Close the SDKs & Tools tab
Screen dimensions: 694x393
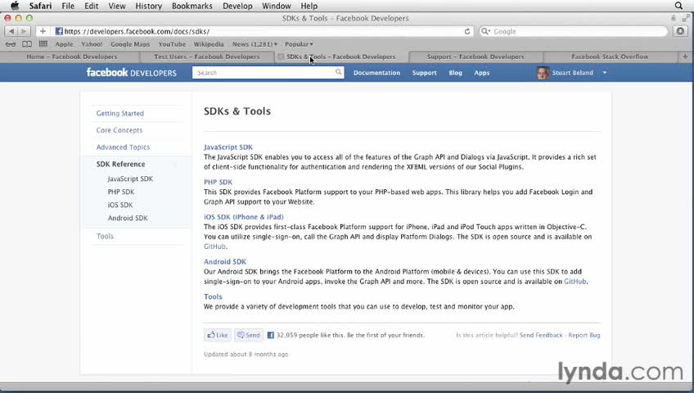pos(281,56)
